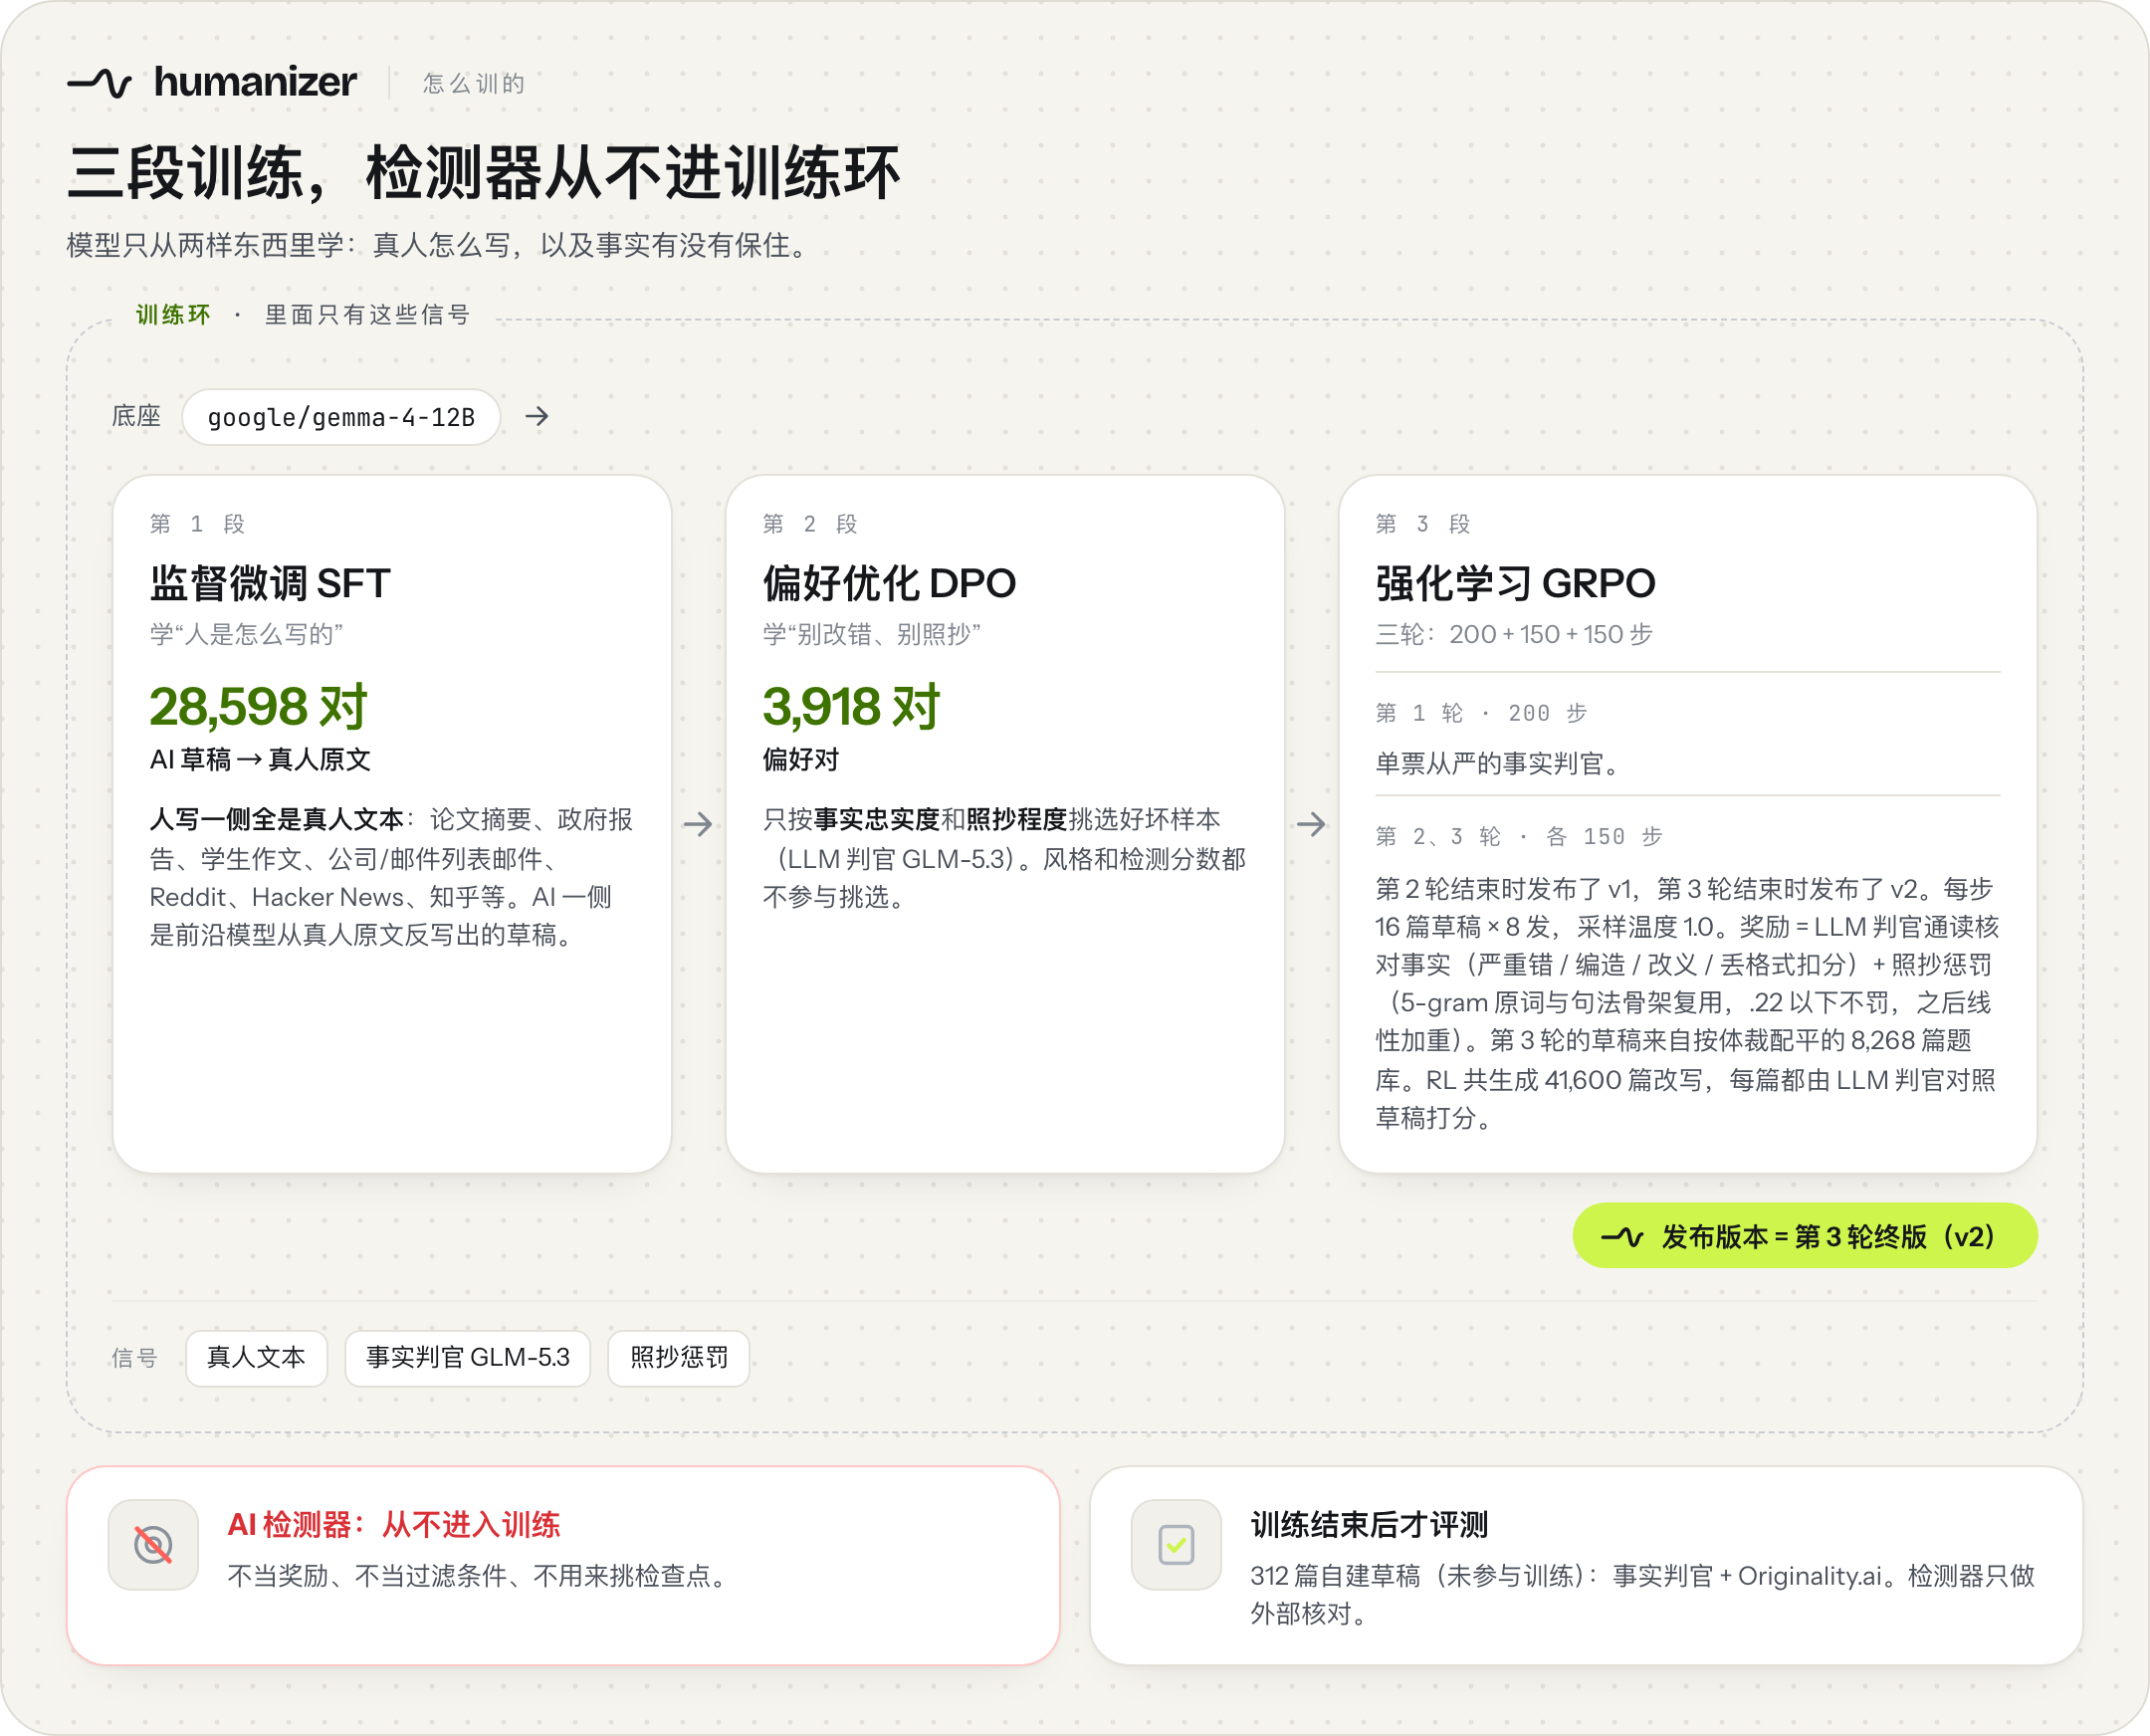Click the 偏好优化 DPO card title

[889, 583]
